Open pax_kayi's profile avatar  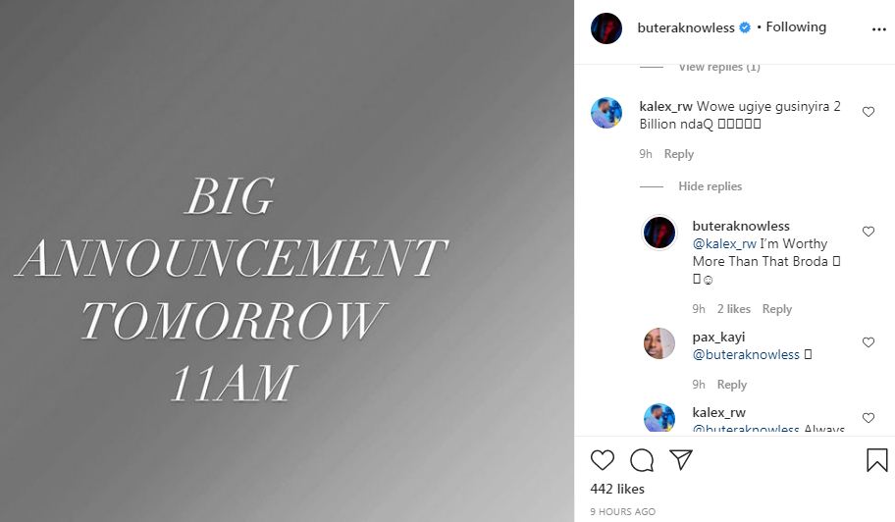click(659, 342)
